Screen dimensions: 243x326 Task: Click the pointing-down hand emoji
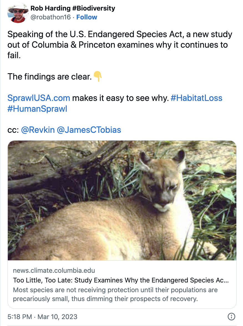pyautogui.click(x=98, y=76)
